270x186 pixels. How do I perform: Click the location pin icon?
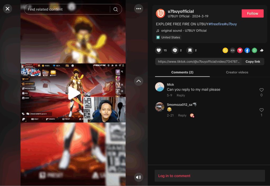(x=158, y=37)
